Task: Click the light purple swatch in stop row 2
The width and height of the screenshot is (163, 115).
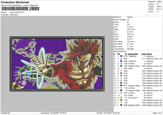Action: click(x=121, y=59)
